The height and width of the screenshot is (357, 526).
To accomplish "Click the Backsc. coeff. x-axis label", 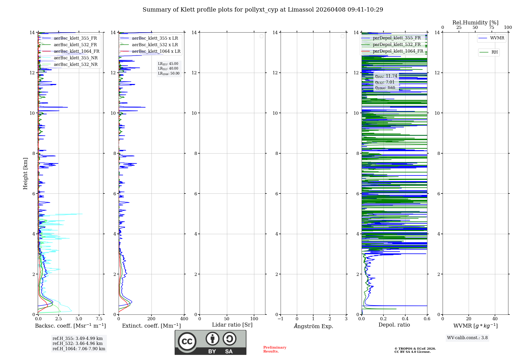I will 70,326.
